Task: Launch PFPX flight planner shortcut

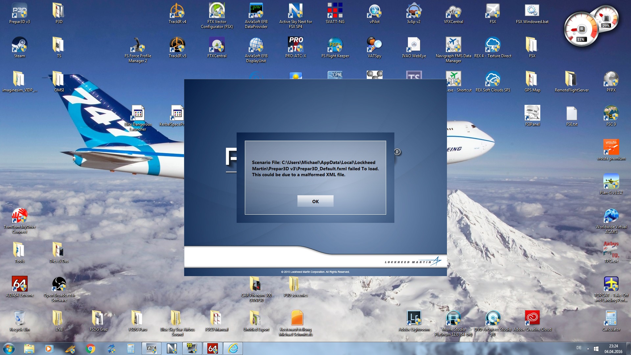Action: [x=611, y=82]
